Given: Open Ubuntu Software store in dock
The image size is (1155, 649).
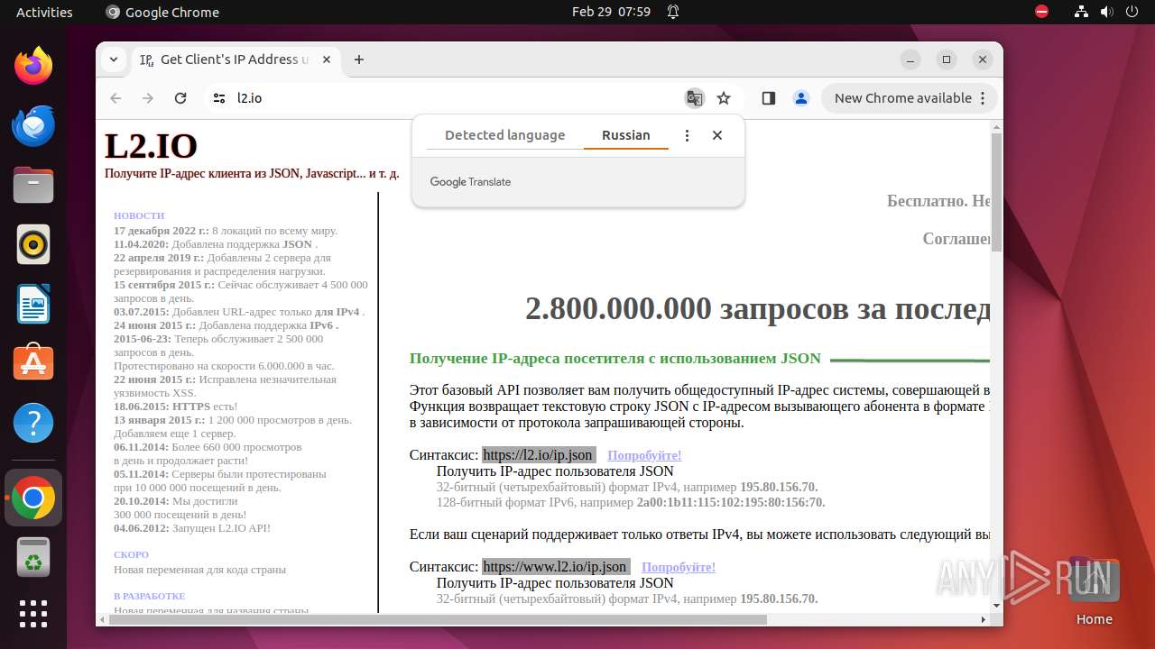Looking at the screenshot, I should [x=33, y=363].
